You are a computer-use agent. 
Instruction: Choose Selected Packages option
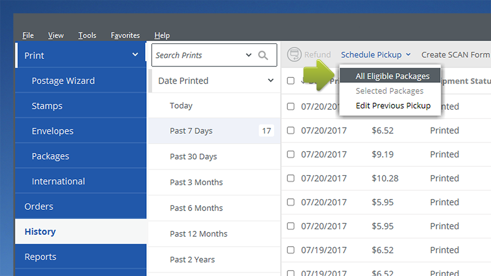pyautogui.click(x=390, y=91)
